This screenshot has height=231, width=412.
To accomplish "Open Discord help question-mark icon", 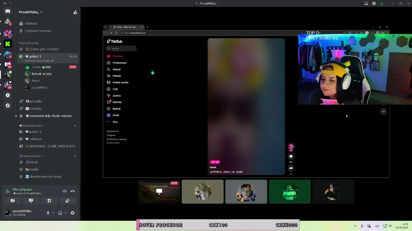I will (x=374, y=4).
